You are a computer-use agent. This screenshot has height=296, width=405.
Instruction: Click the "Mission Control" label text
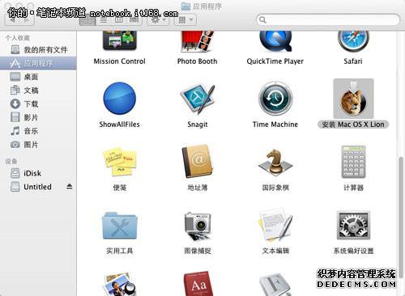(120, 61)
